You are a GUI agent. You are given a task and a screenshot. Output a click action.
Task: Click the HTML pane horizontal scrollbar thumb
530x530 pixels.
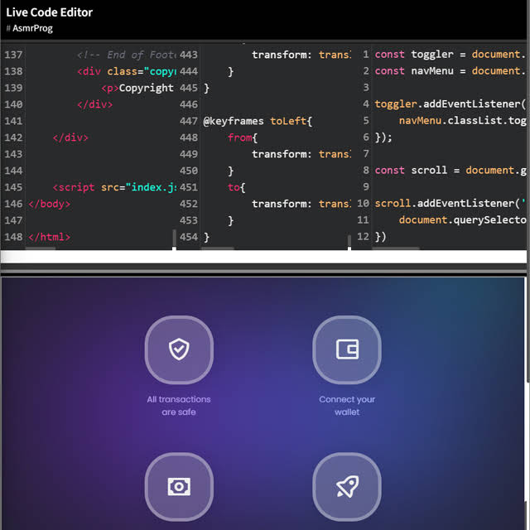click(x=41, y=248)
